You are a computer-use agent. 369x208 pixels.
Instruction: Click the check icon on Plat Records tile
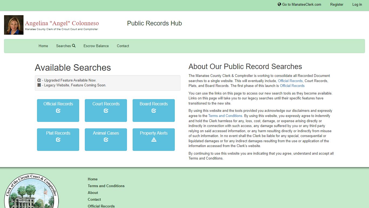pos(58,140)
